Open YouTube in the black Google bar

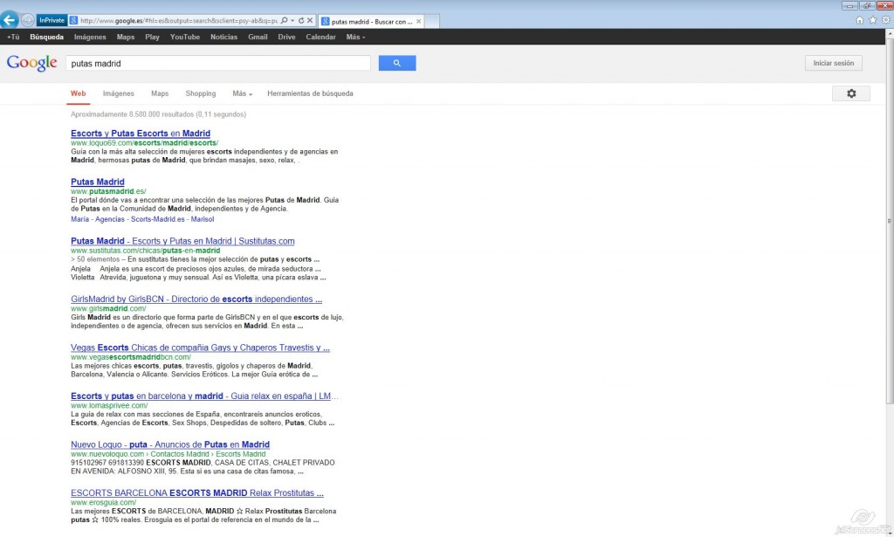pos(185,37)
